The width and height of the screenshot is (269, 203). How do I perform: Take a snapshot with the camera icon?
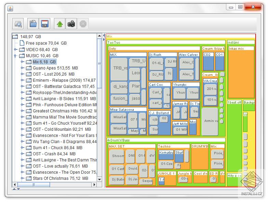click(71, 24)
